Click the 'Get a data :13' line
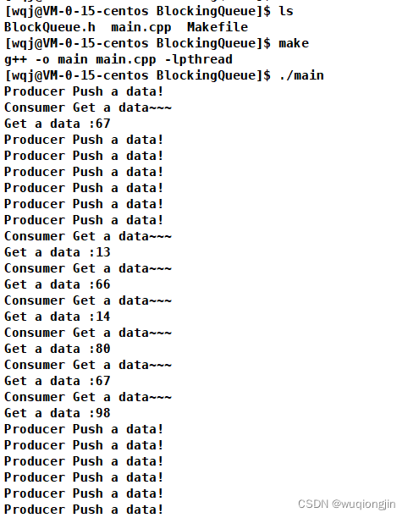 pos(58,252)
